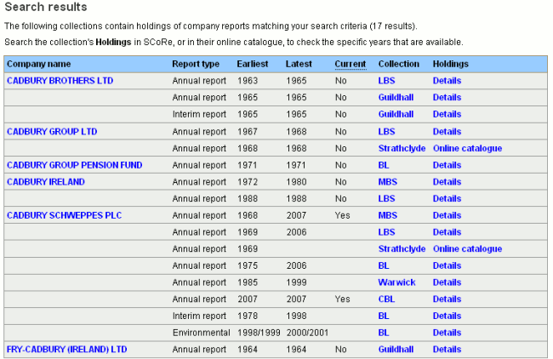The width and height of the screenshot is (553, 359).
Task: Select the Yes value in the CBL row
Action: pyautogui.click(x=343, y=299)
